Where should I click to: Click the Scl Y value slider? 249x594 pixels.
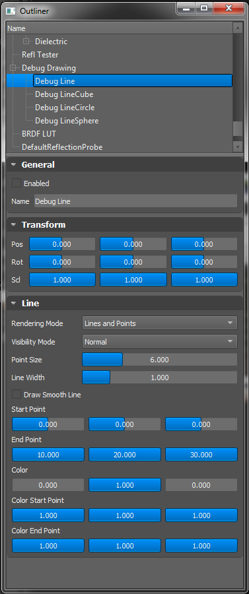[x=133, y=280]
